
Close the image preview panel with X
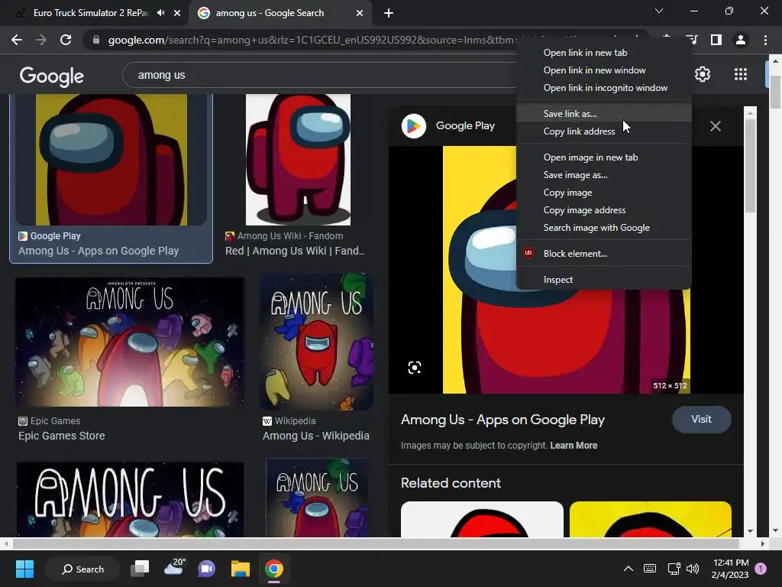[715, 126]
